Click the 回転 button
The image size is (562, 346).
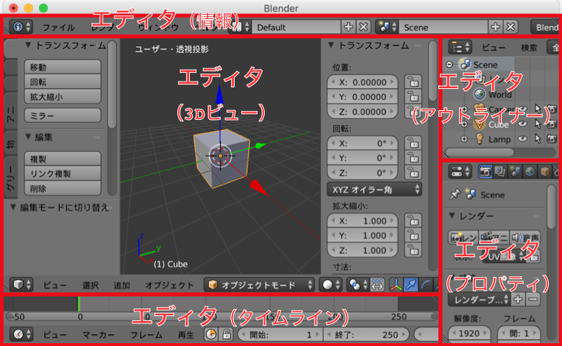(x=63, y=82)
